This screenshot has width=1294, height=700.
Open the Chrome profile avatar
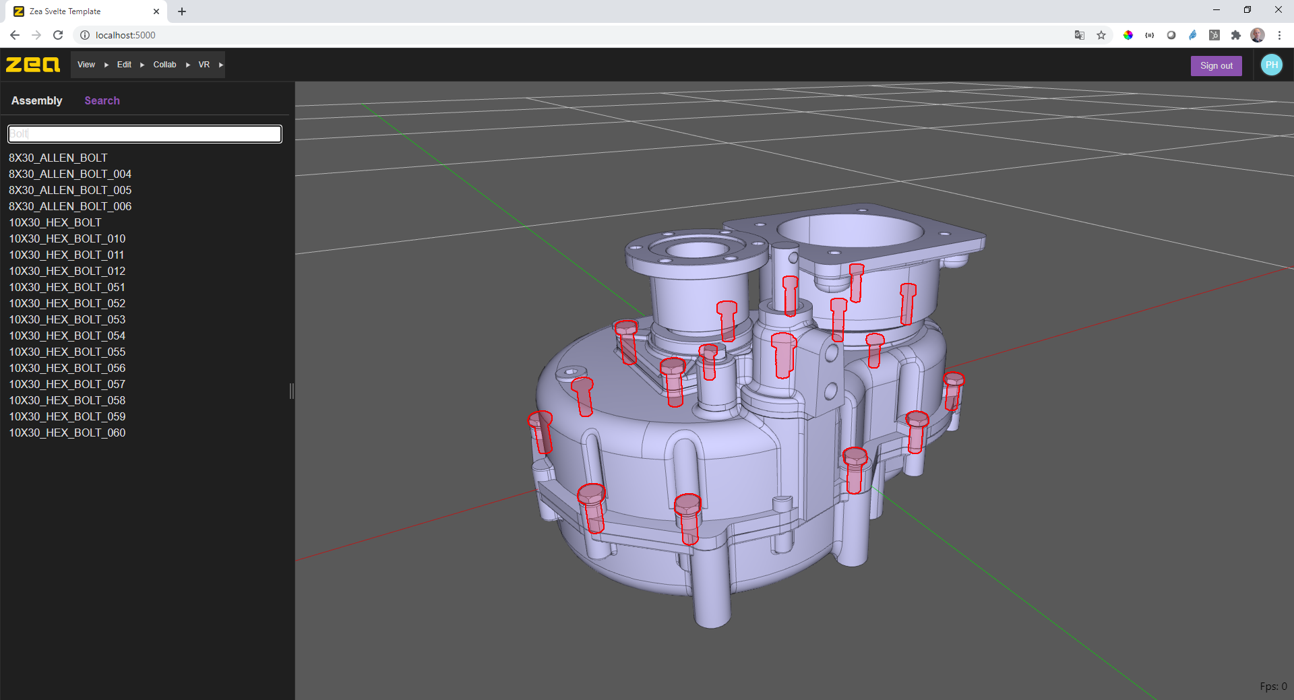pyautogui.click(x=1258, y=35)
